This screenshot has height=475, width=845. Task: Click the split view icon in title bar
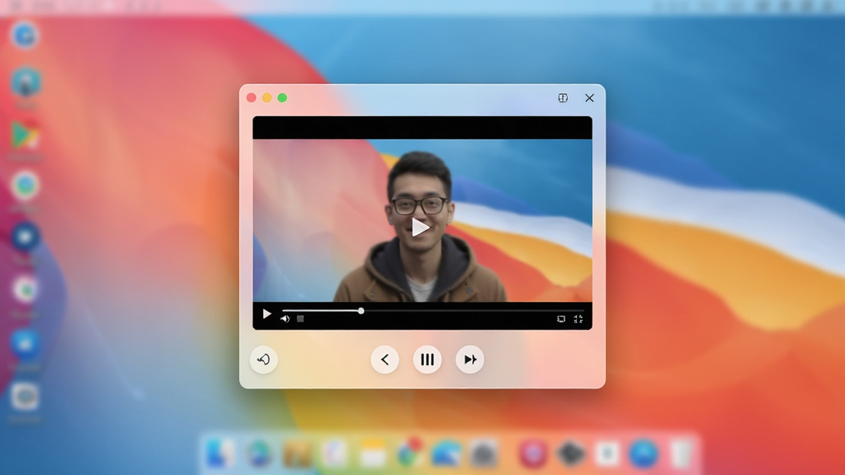coord(563,97)
